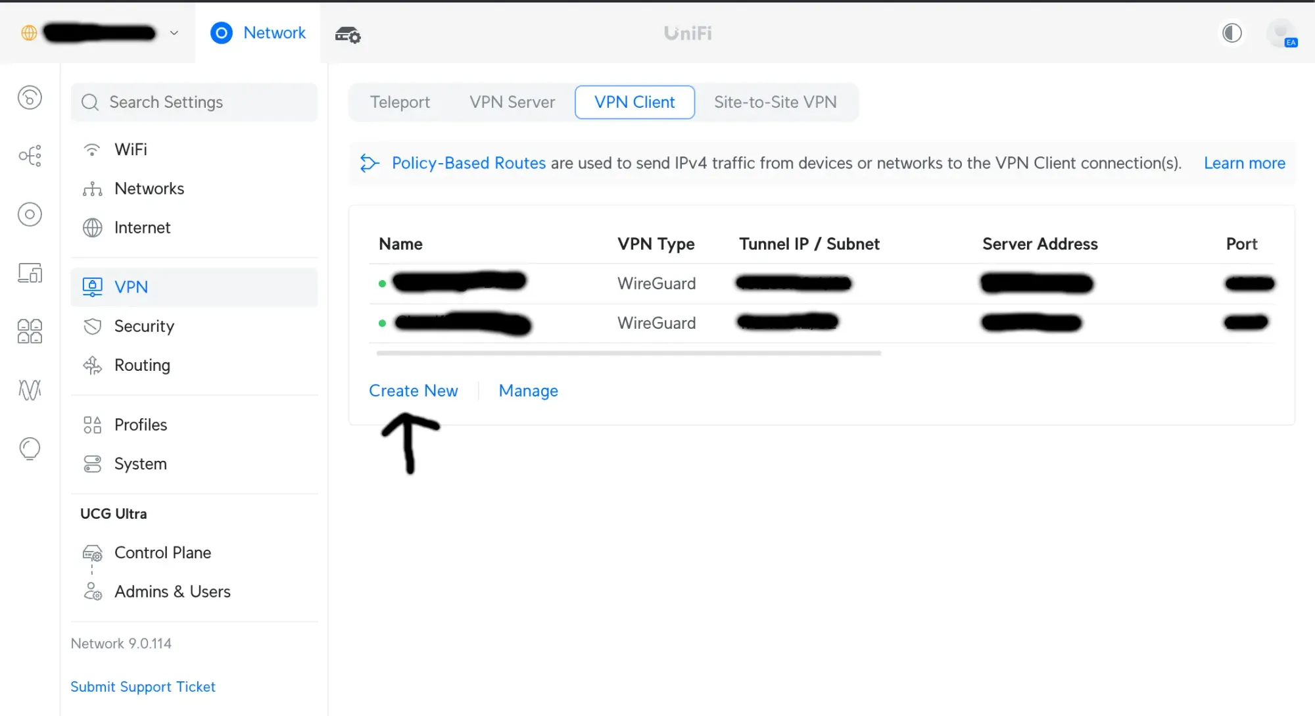Image resolution: width=1315 pixels, height=716 pixels.
Task: Open the Radios waveform icon in rail
Action: pos(30,390)
